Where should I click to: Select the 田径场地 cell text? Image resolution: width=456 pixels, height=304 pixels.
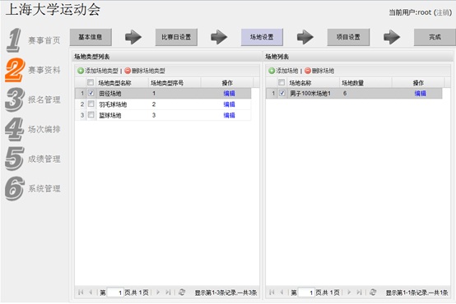[110, 94]
